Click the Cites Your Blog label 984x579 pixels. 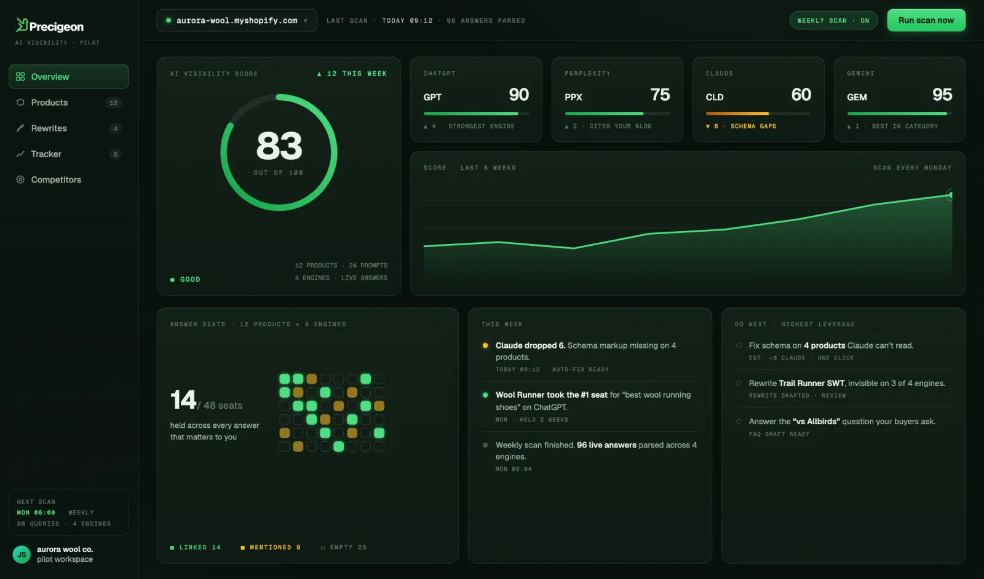pyautogui.click(x=621, y=126)
